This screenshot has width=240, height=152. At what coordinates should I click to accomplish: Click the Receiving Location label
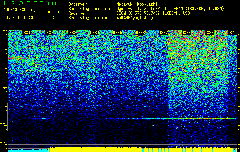[89, 9]
